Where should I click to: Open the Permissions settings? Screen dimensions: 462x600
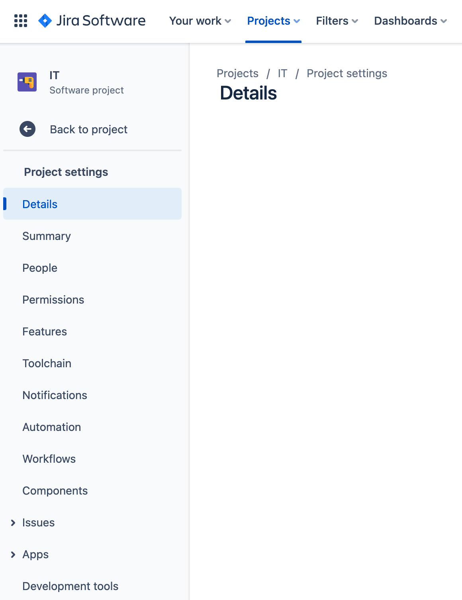(53, 300)
